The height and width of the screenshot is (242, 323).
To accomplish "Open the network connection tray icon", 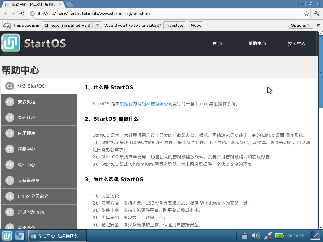I will click(268, 236).
